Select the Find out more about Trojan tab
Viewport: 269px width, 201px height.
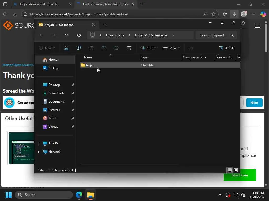coord(106,4)
